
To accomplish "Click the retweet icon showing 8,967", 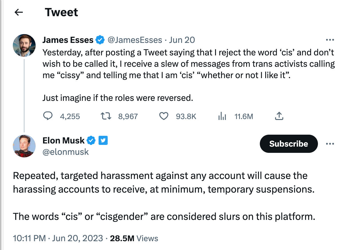I will click(x=106, y=116).
